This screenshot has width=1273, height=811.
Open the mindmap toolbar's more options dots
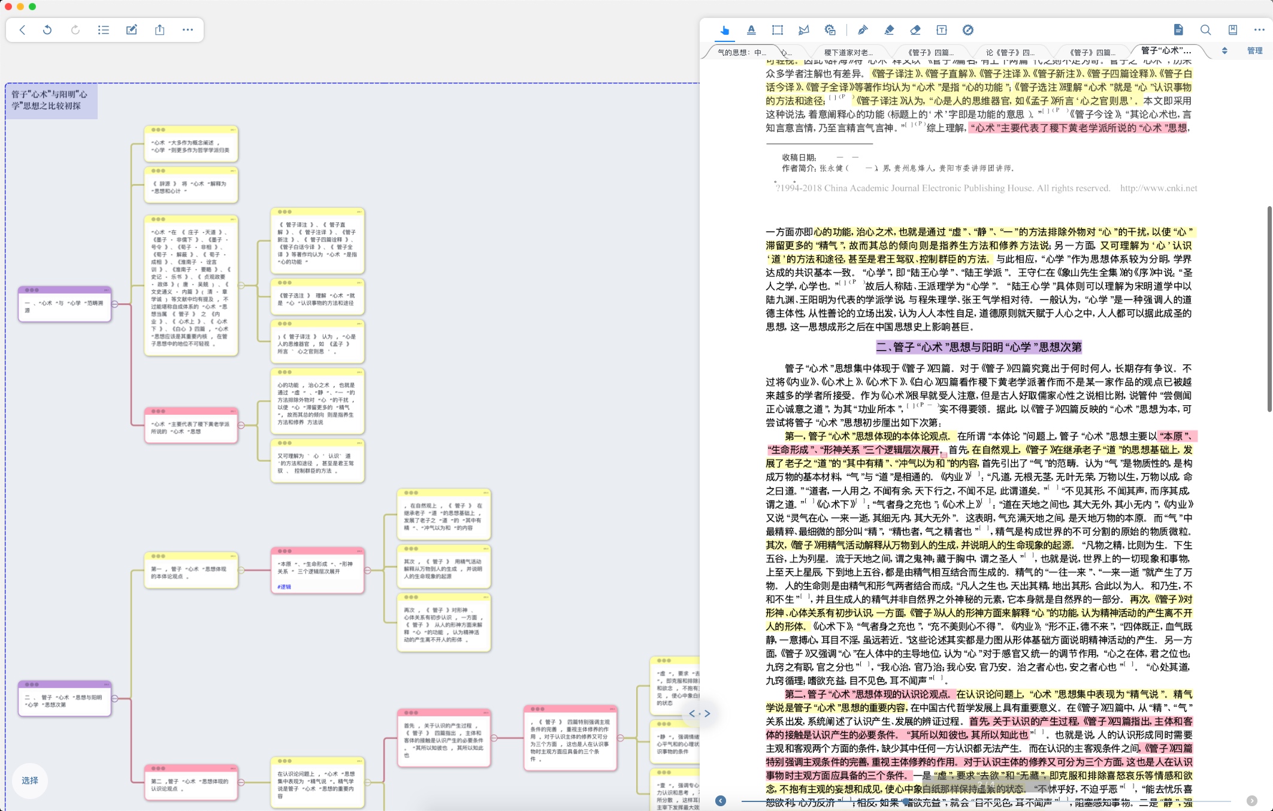pyautogui.click(x=188, y=30)
